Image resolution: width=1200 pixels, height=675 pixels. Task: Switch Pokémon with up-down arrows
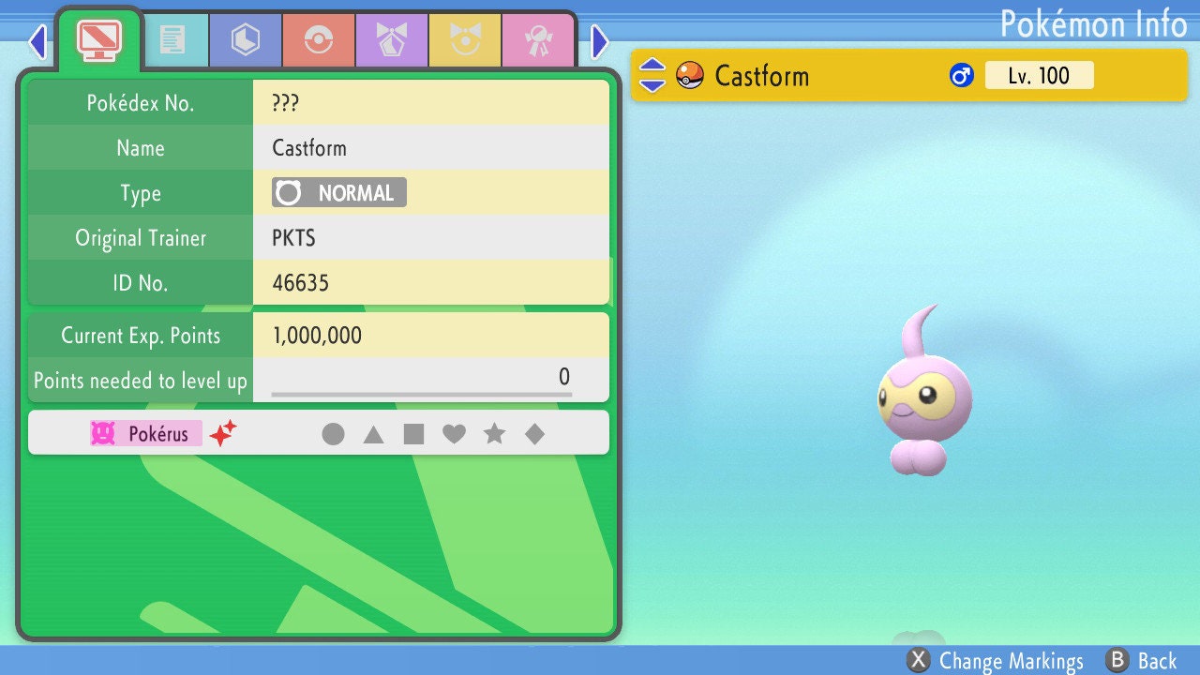coord(652,75)
